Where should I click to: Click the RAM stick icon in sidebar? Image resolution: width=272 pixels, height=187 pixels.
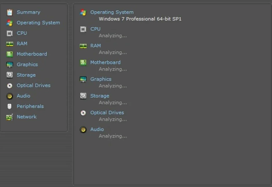pos(9,44)
